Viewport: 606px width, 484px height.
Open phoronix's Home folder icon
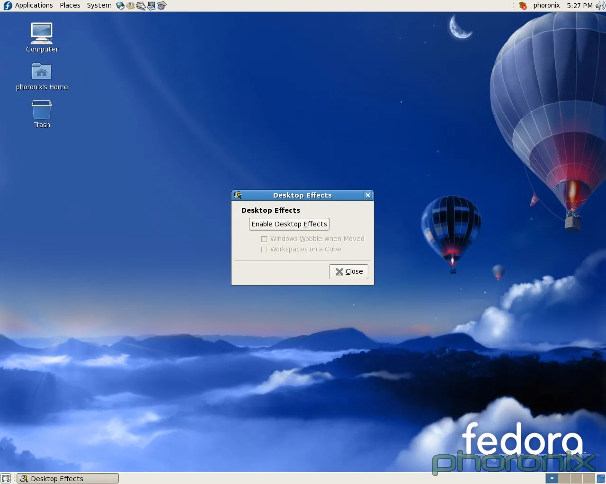42,76
